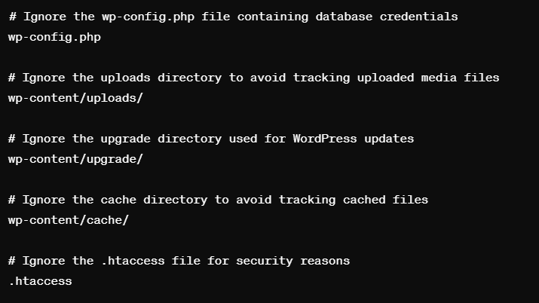Viewport: 539px width, 303px height.
Task: Click '.htaccess' within the comment line
Action: [133, 261]
